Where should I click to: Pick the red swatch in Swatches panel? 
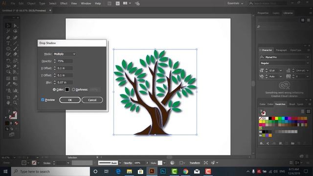(273, 118)
